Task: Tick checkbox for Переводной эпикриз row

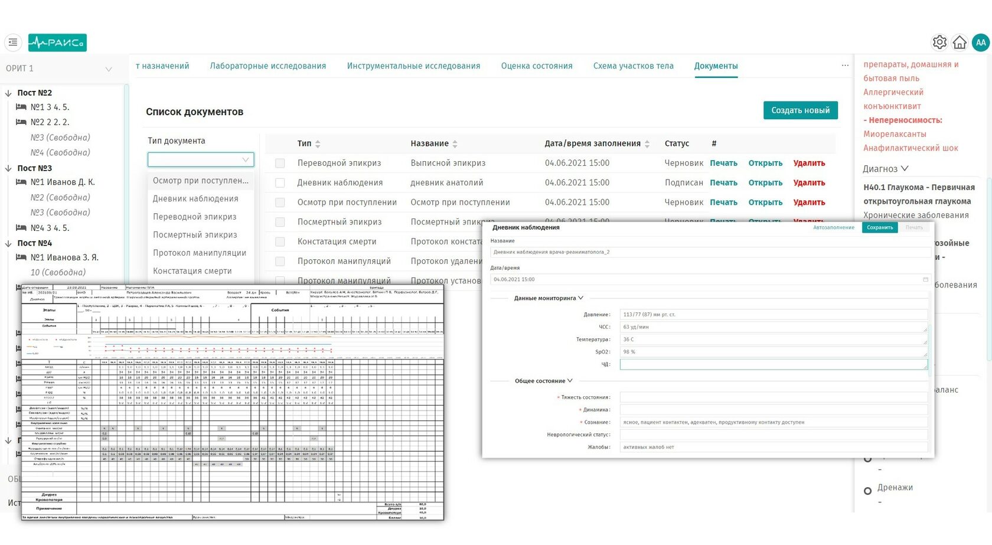Action: [x=280, y=164]
